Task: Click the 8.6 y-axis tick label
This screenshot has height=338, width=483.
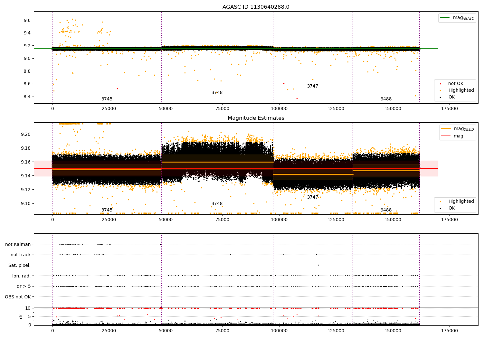Action: click(x=27, y=84)
